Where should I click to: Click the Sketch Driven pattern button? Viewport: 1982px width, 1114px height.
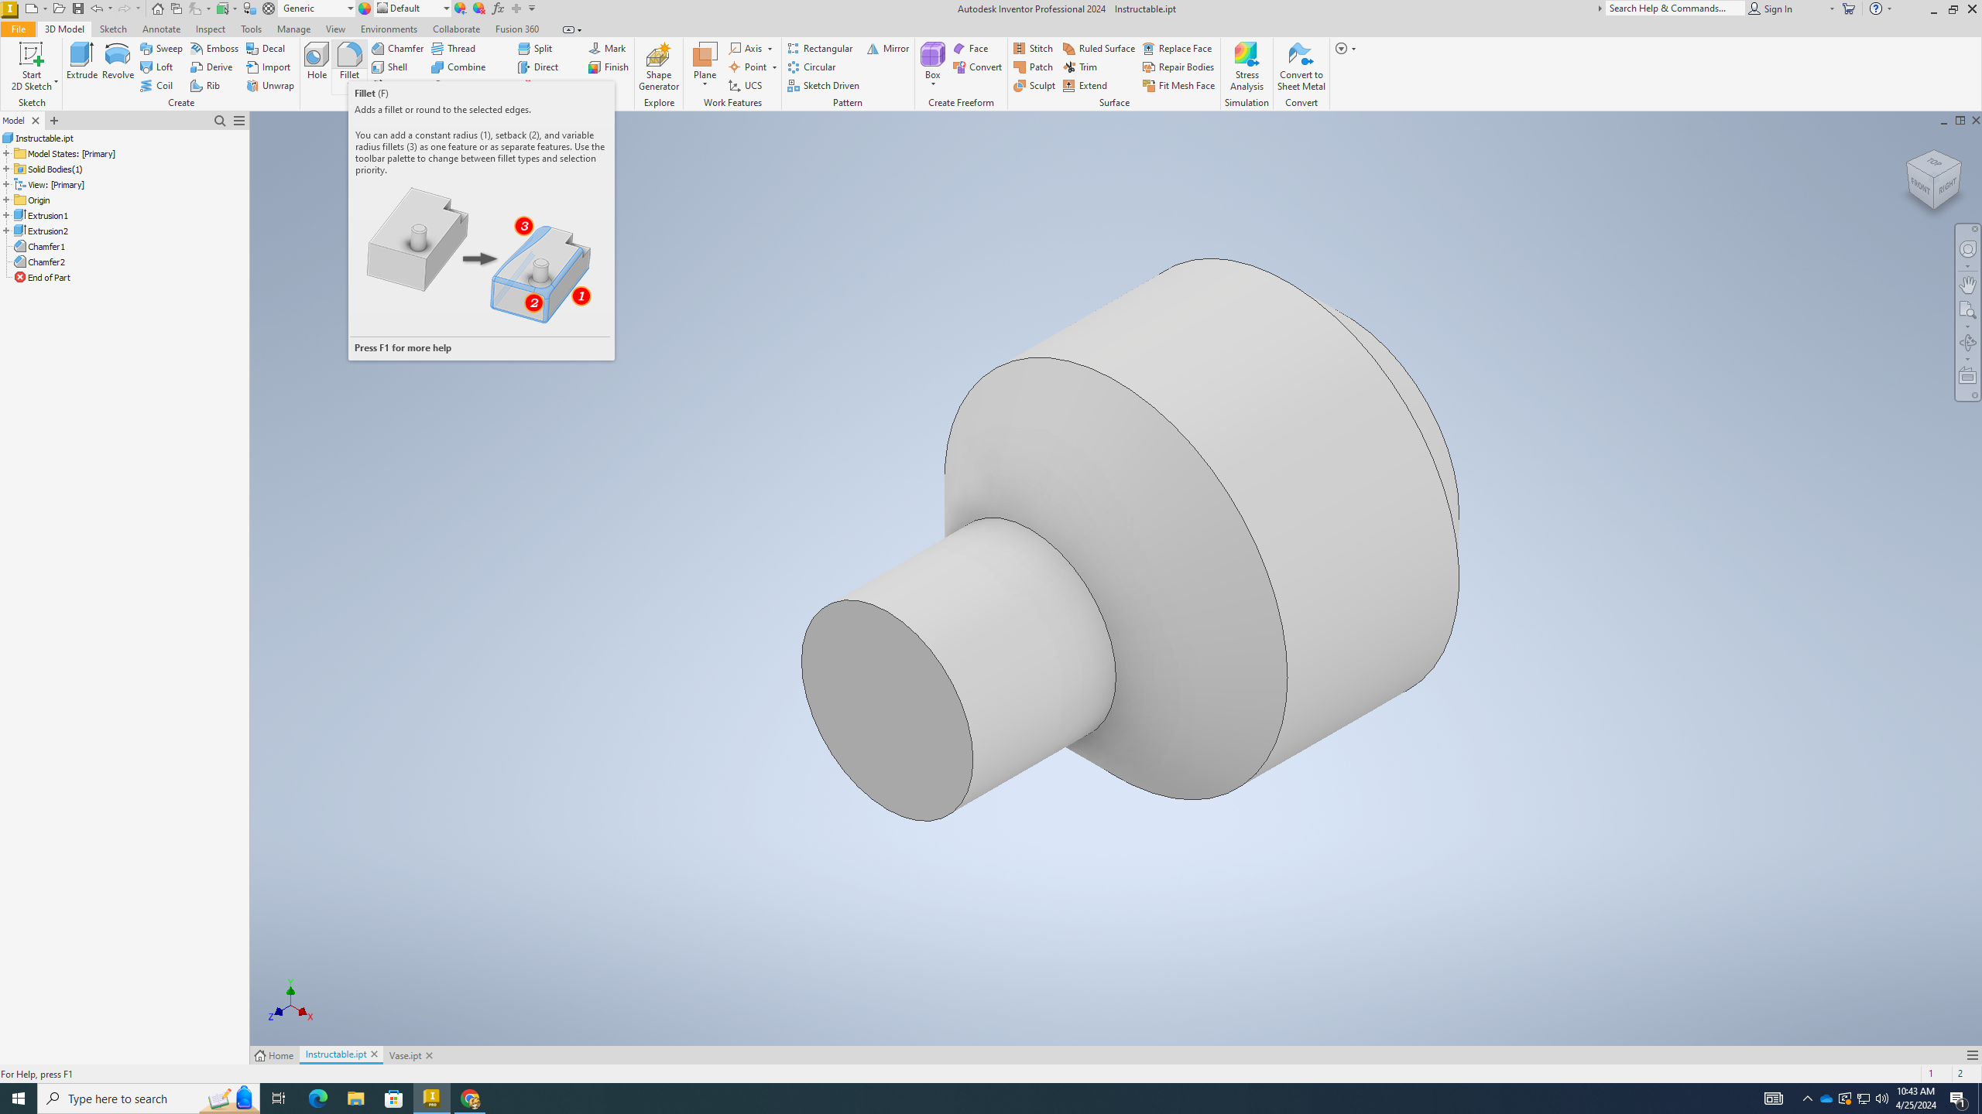[824, 86]
